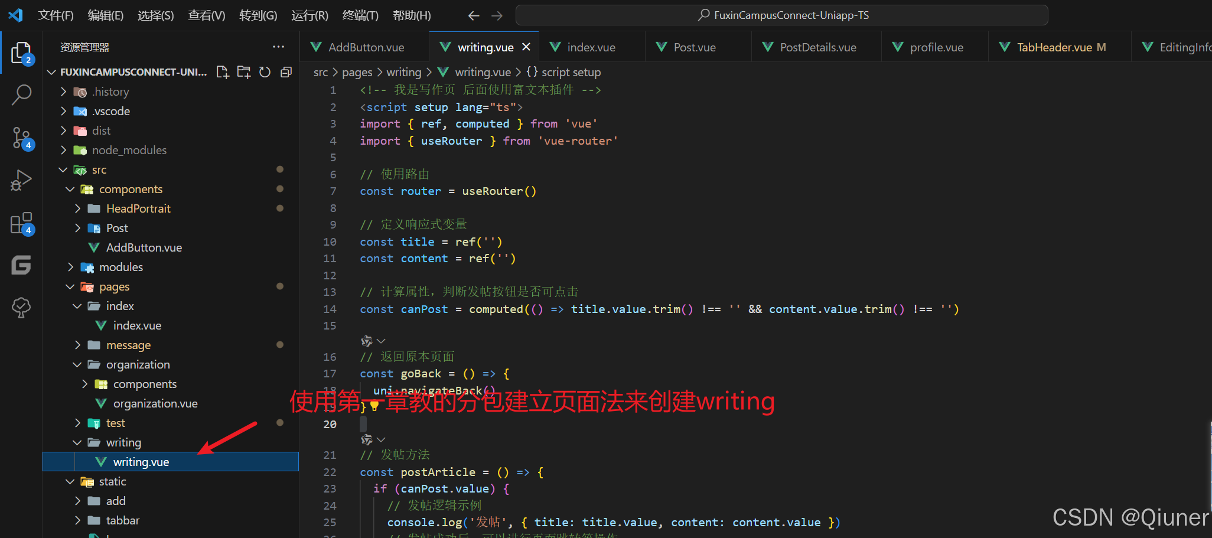Create a new file in the explorer

pos(223,72)
